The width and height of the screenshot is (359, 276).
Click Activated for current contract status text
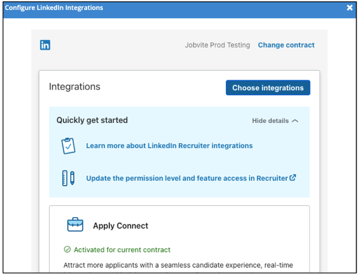(122, 250)
